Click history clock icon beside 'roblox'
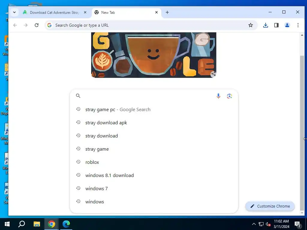This screenshot has height=230, width=307. (x=78, y=162)
